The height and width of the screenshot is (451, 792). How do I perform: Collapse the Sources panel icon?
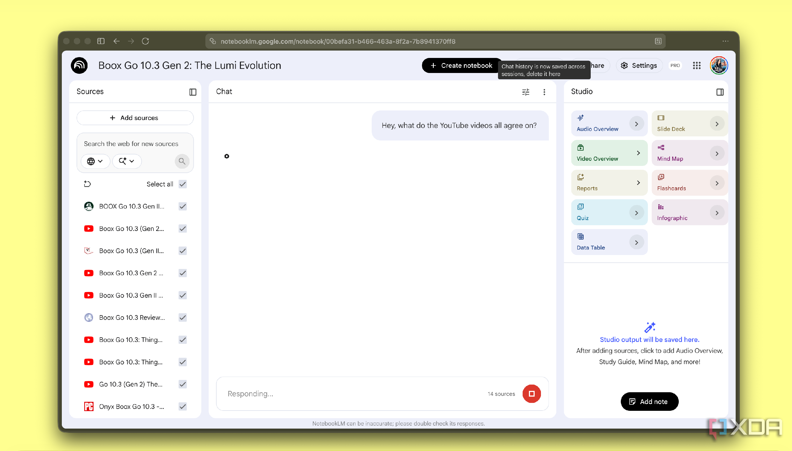click(193, 92)
